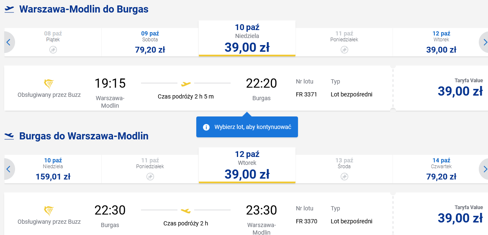This screenshot has width=488, height=235.
Task: Click the 19:15 Warszawa-Modlin flight card
Action: tap(198, 88)
